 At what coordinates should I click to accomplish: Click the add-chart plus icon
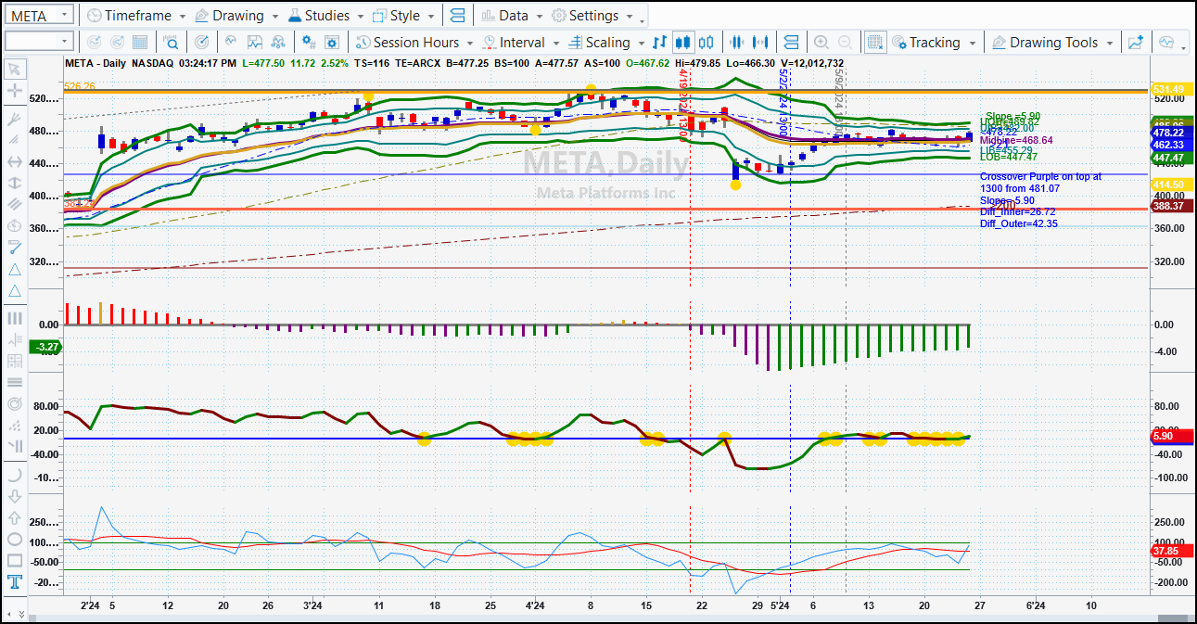1135,42
